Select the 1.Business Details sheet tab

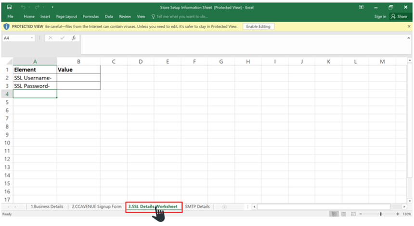[47, 207]
